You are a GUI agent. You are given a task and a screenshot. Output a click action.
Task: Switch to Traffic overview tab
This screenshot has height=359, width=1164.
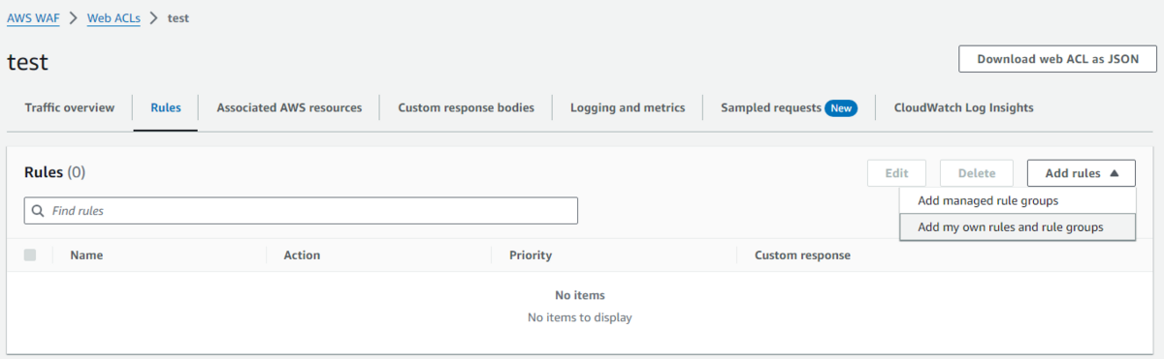click(70, 107)
